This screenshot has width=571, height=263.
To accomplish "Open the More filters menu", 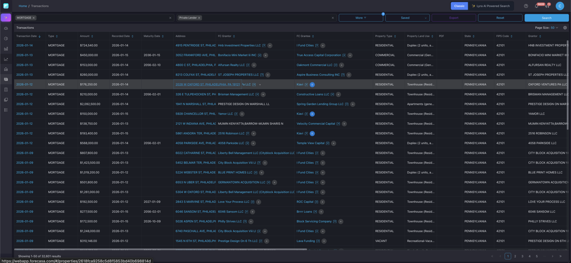I will click(x=361, y=18).
